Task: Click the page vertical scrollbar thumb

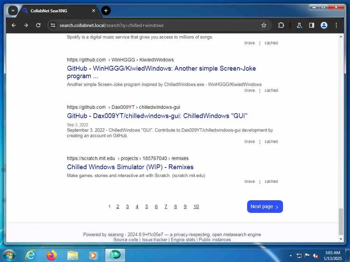Action: 341,222
